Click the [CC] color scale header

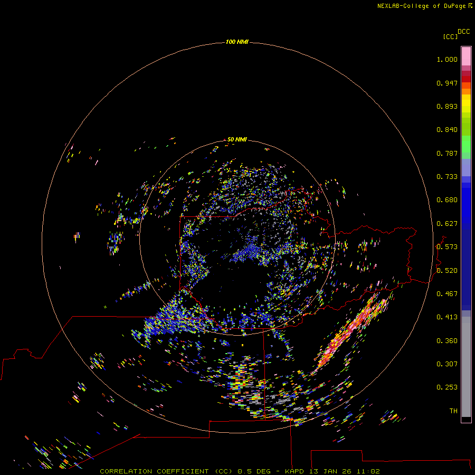coord(450,36)
